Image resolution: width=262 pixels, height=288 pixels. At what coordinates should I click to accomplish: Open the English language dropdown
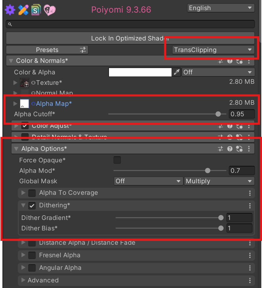tap(221, 8)
